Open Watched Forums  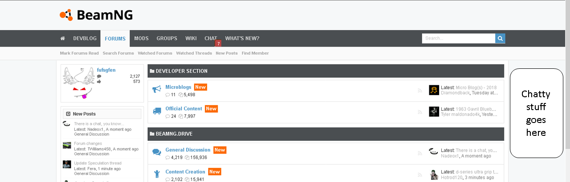[x=155, y=53]
